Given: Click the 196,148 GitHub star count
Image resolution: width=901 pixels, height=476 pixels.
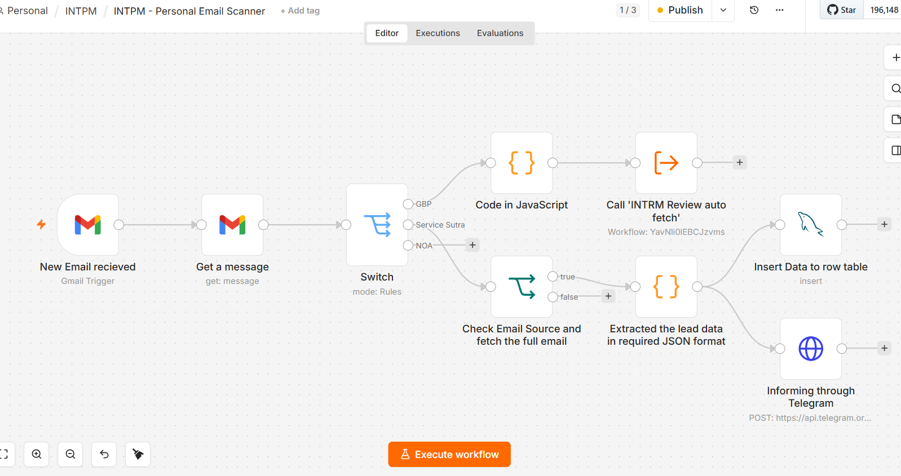Looking at the screenshot, I should pos(884,10).
